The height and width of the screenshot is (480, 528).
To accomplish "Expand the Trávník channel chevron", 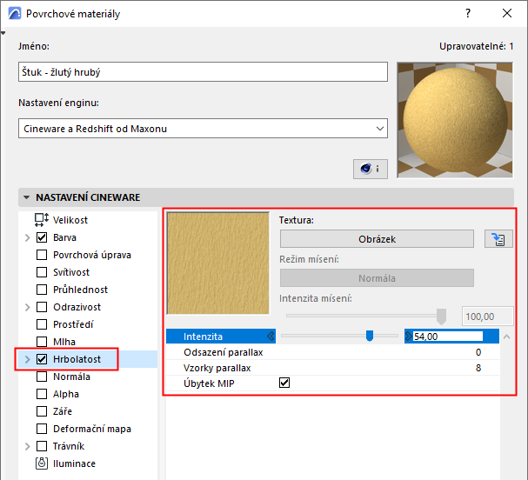I will (x=28, y=446).
